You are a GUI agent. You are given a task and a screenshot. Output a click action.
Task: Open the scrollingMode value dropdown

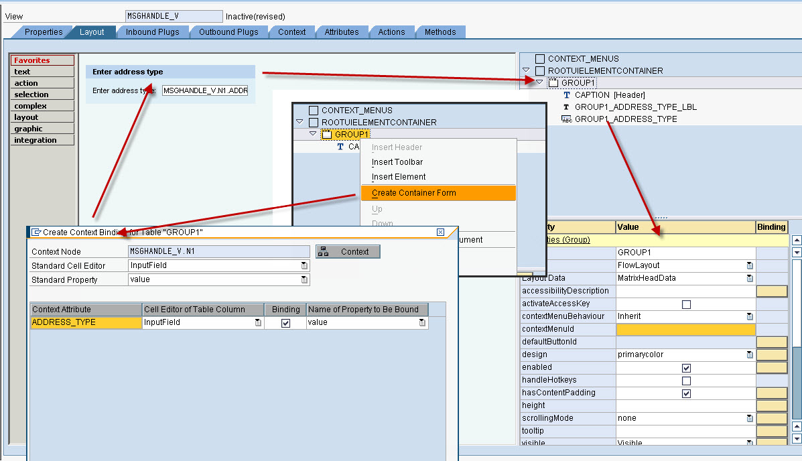[750, 417]
